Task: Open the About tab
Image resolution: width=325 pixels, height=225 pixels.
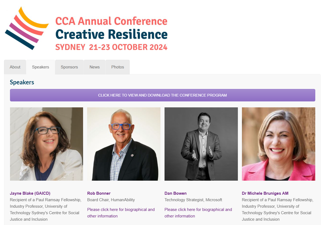Action: 15,67
